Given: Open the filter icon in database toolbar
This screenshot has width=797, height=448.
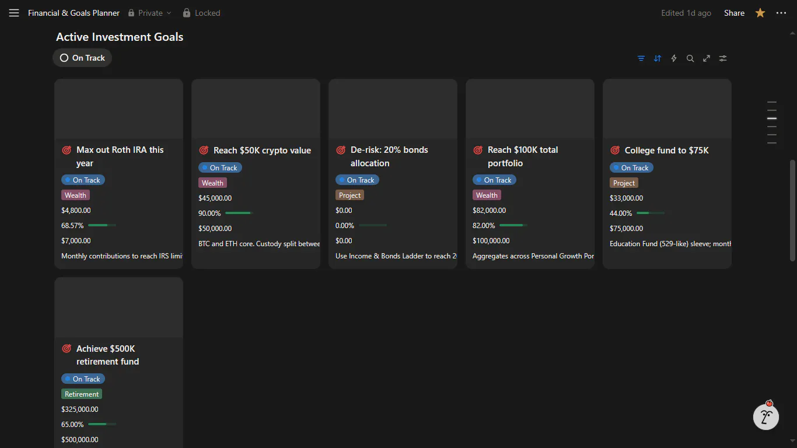Looking at the screenshot, I should [x=641, y=58].
